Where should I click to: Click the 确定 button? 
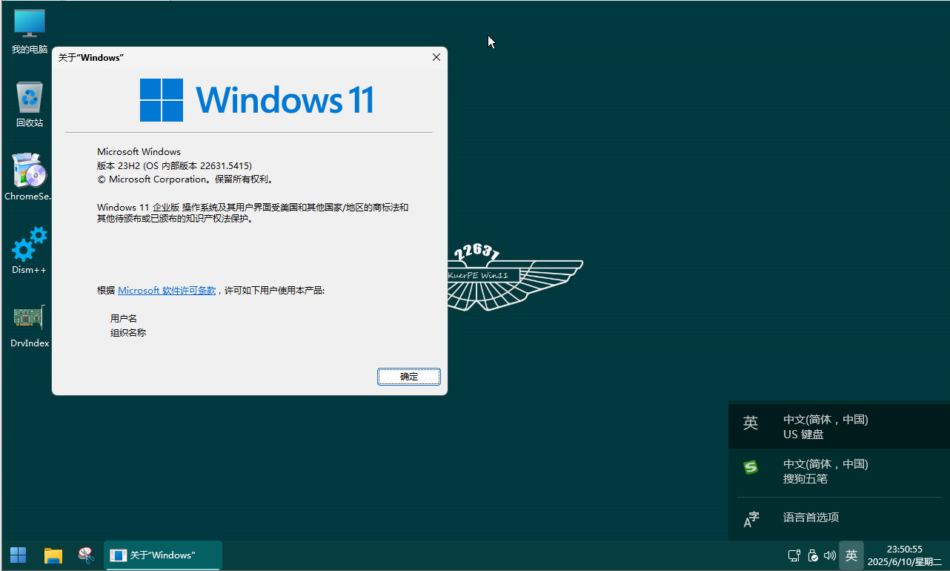click(x=409, y=377)
